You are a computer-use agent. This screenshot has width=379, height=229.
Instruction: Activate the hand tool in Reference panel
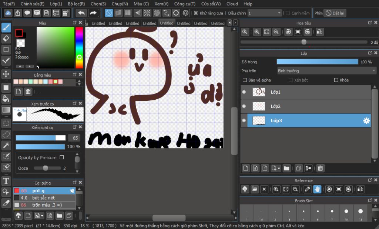coord(317,189)
